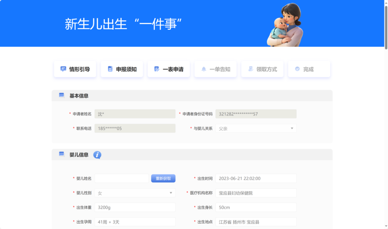The height and width of the screenshot is (229, 388).
Task: Click the 出生时间 label
Action: pyautogui.click(x=205, y=178)
